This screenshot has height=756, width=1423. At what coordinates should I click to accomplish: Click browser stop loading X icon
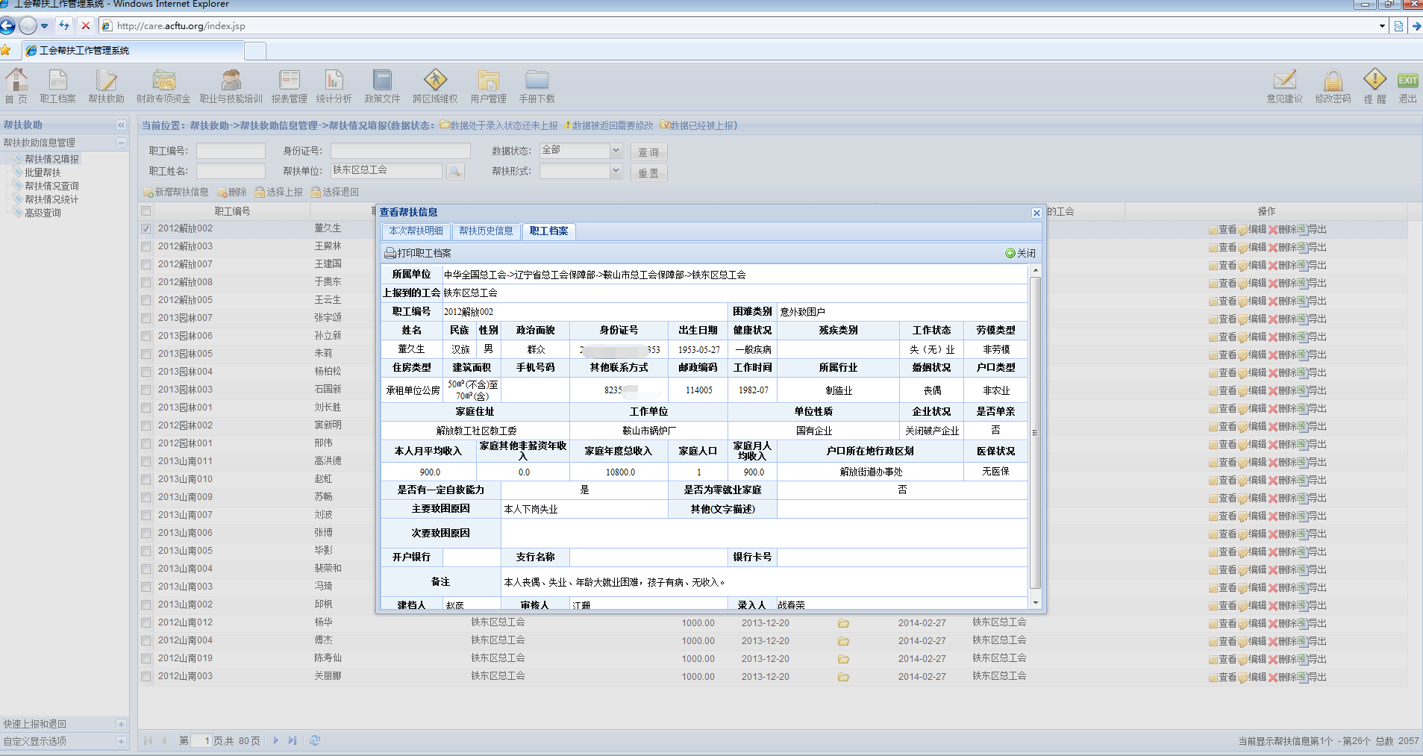[86, 25]
